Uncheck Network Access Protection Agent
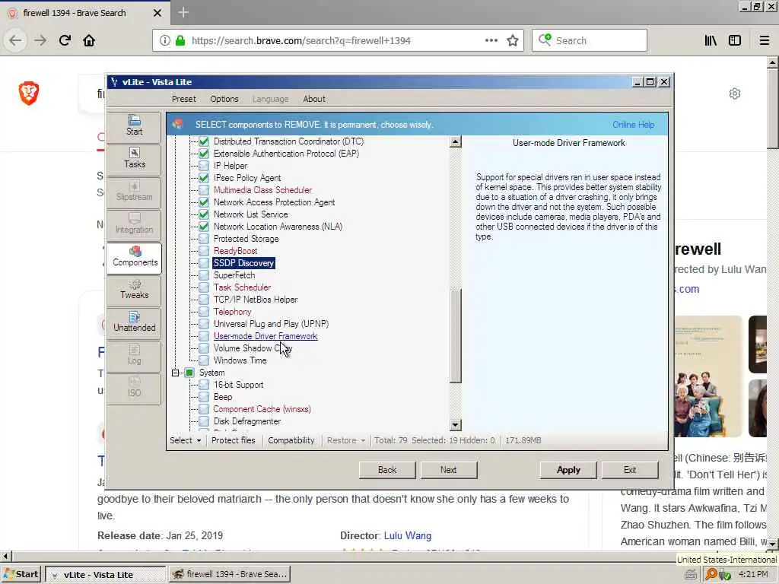This screenshot has height=584, width=779. pos(204,202)
